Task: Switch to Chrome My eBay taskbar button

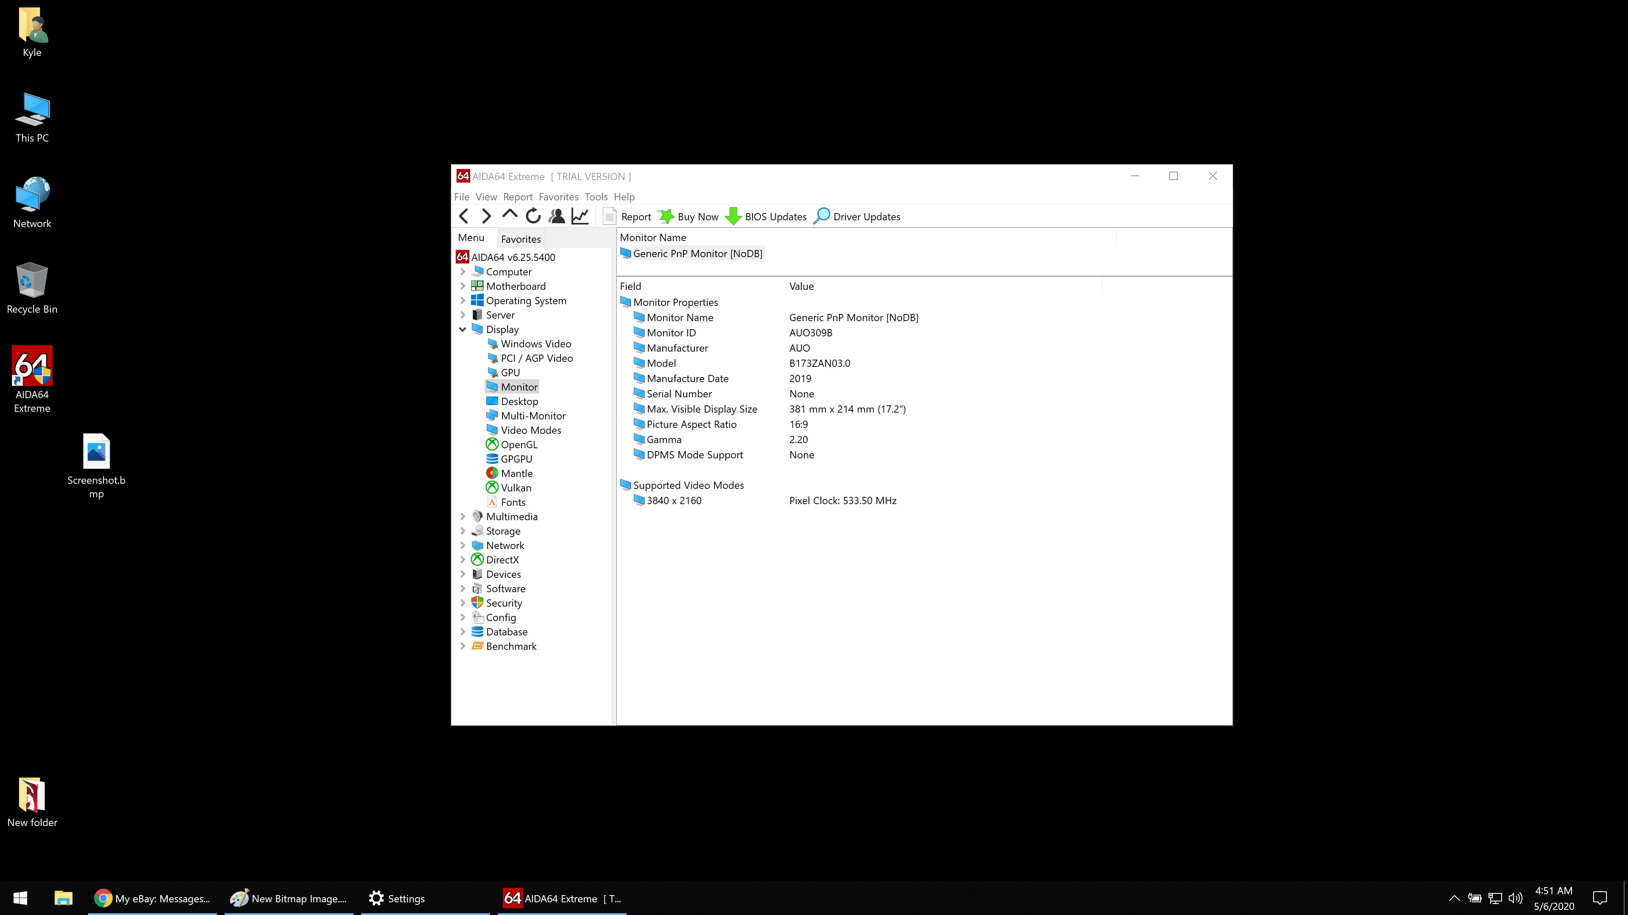Action: coord(152,898)
